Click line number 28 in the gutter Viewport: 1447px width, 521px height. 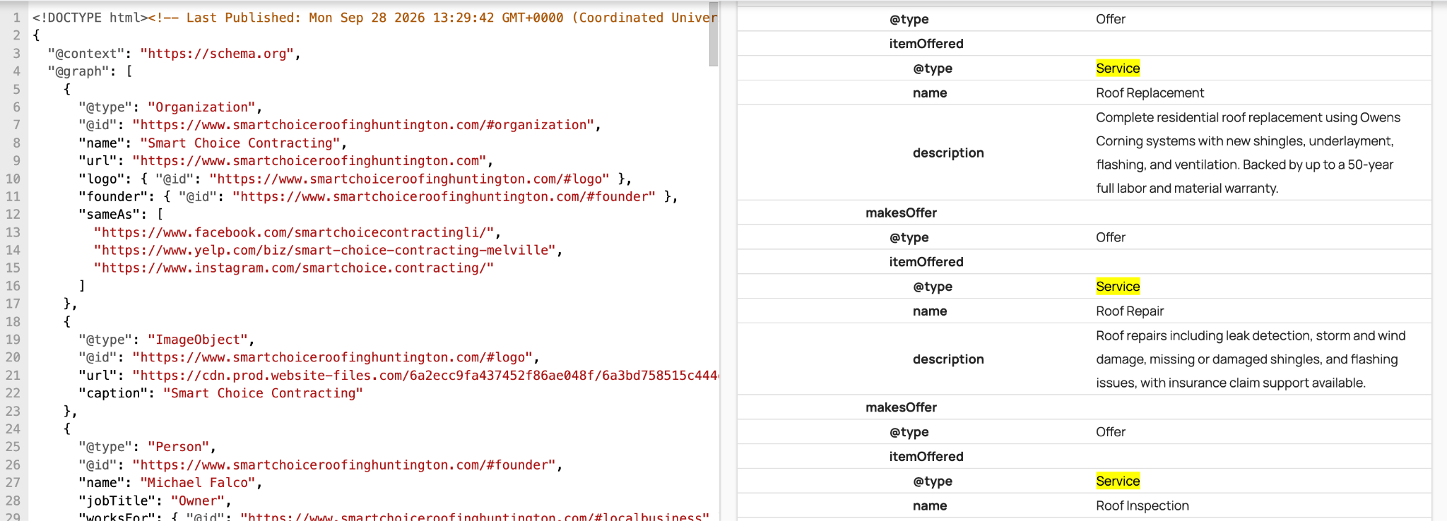coord(13,501)
